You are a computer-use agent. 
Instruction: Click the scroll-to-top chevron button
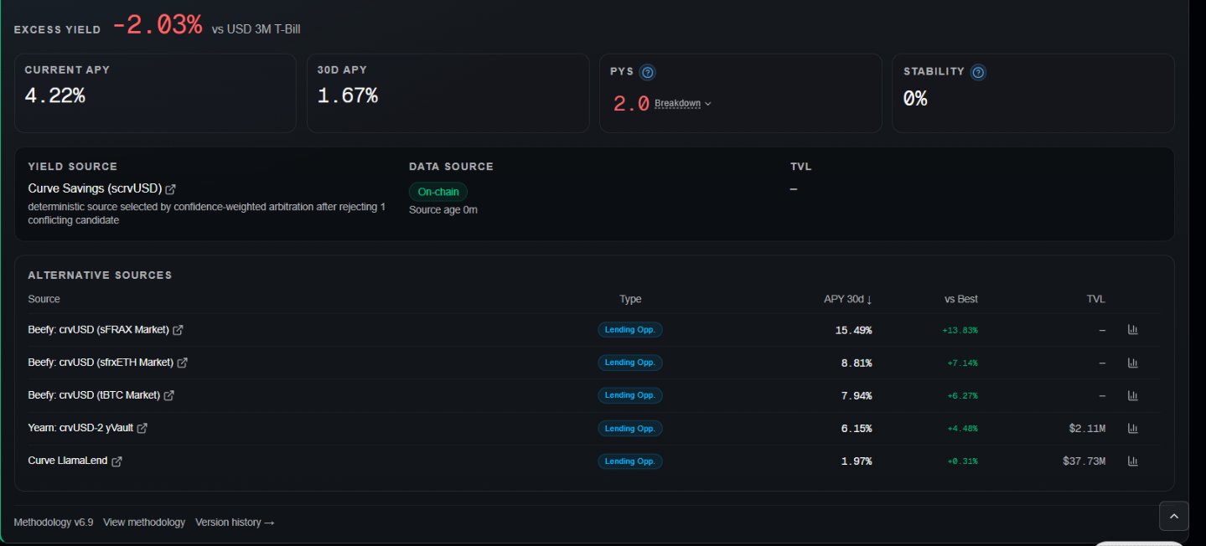coord(1173,516)
